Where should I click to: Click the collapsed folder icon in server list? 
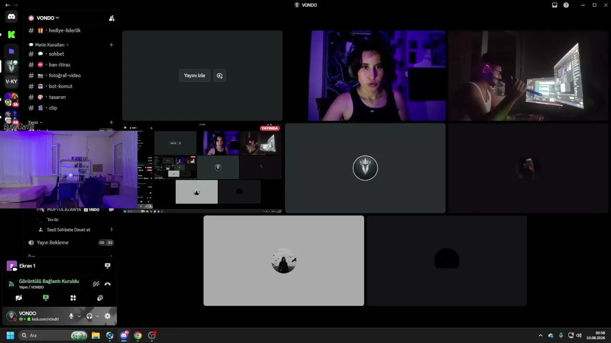pos(11,51)
